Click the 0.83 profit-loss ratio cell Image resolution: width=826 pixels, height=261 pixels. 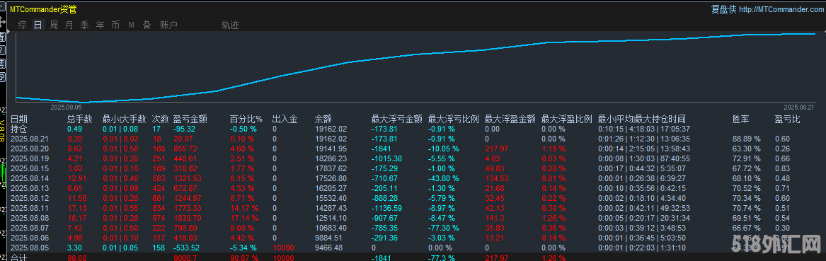coord(781,168)
